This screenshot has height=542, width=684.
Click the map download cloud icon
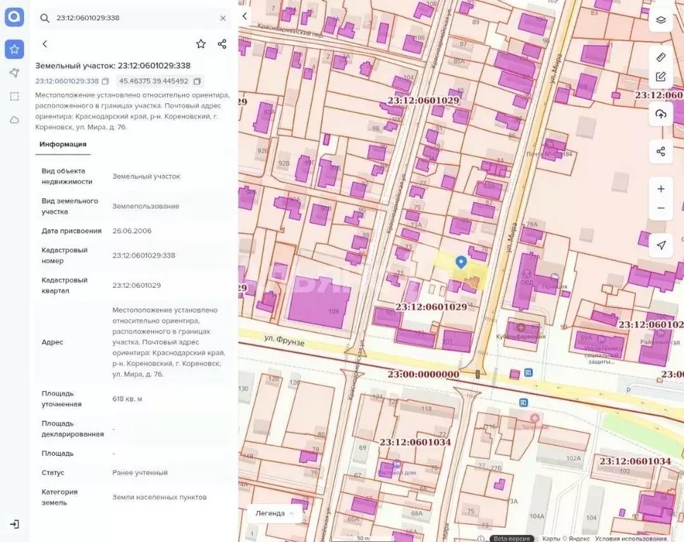pos(660,114)
